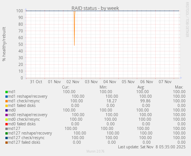Click the 'md0 check/resync' legend label

click(24, 120)
